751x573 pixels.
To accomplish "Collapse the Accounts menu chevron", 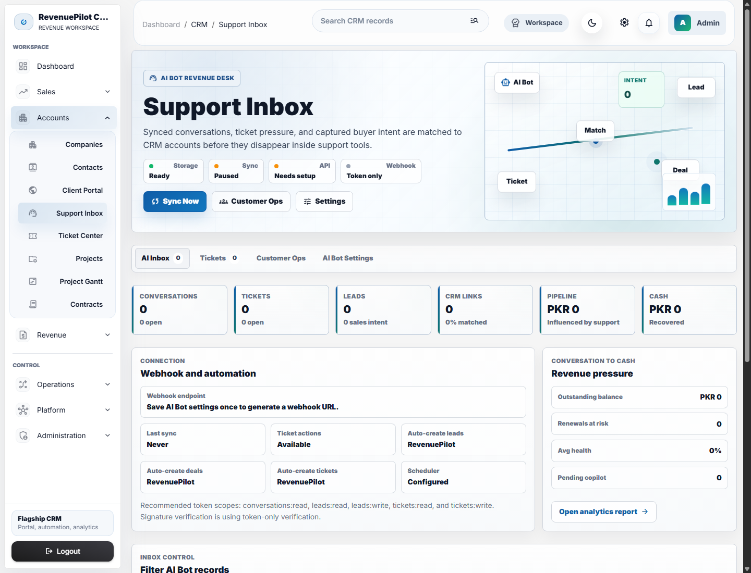I will tap(107, 118).
